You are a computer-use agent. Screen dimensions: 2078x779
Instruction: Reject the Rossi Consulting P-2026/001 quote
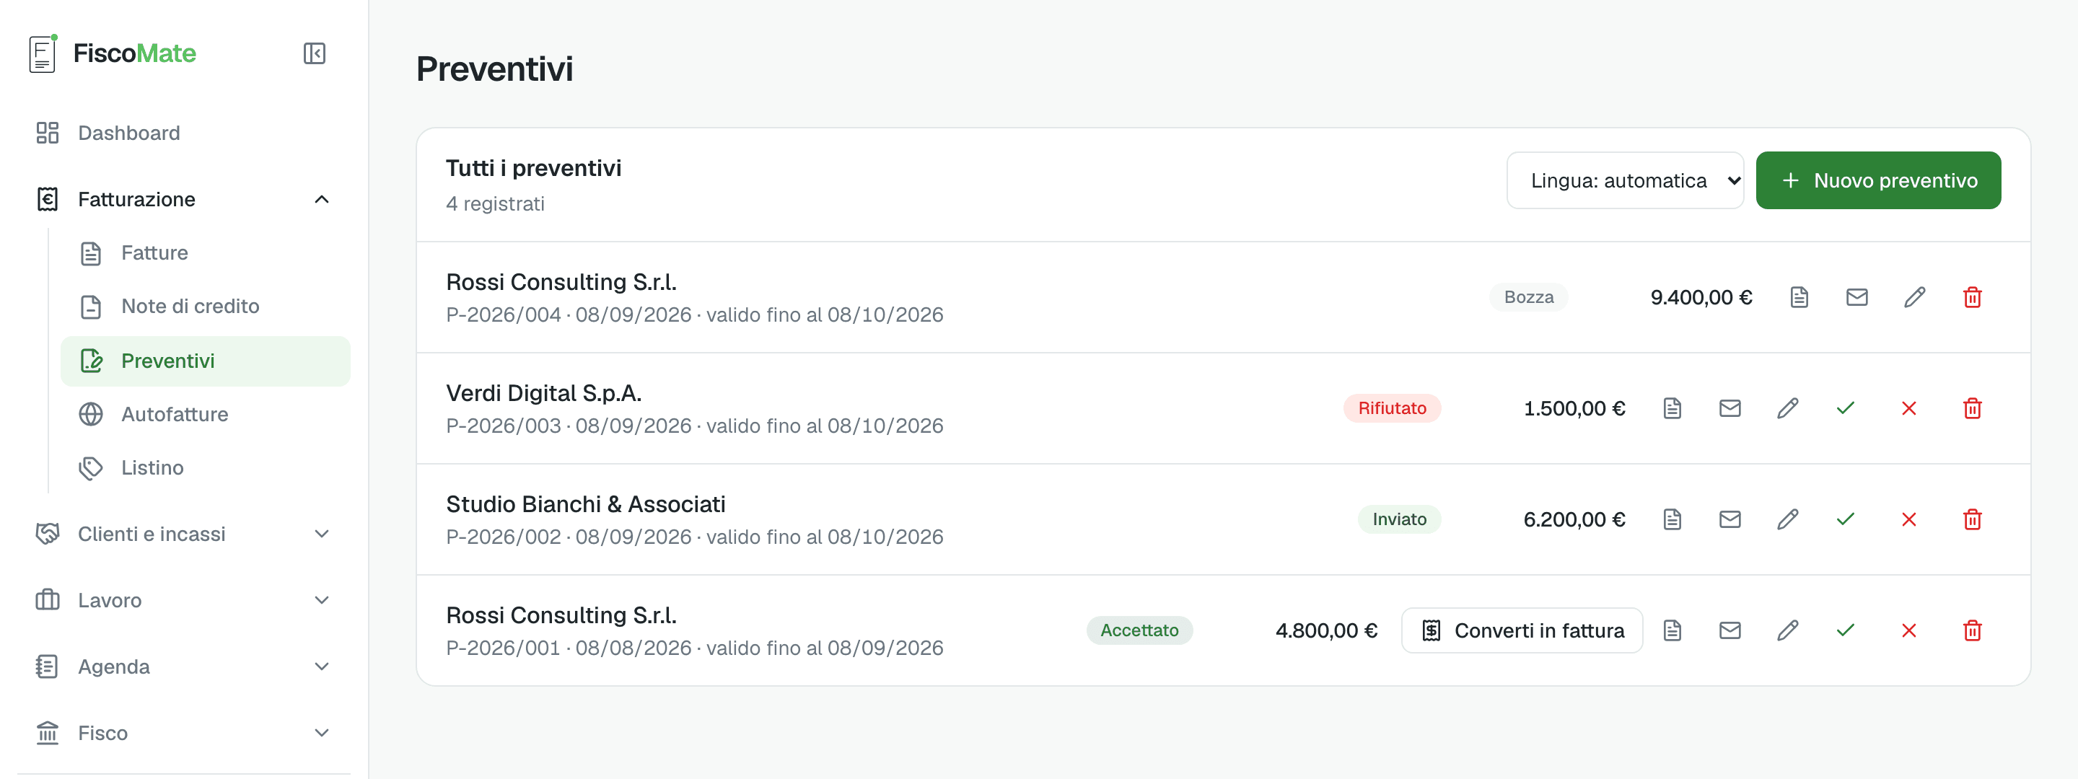[x=1908, y=631]
